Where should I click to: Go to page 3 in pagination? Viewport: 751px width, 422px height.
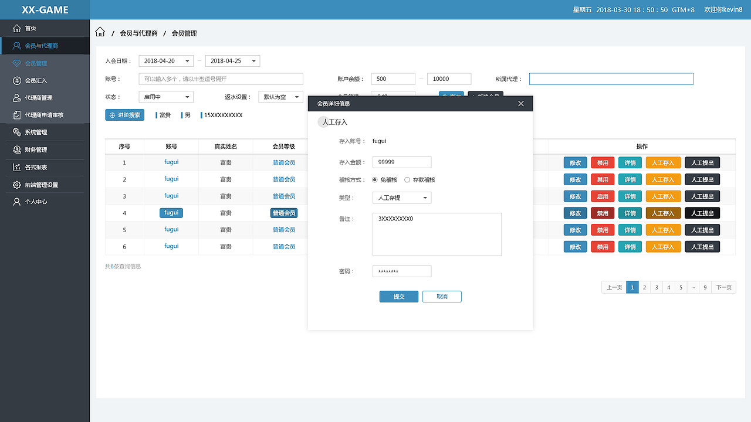[x=657, y=287]
